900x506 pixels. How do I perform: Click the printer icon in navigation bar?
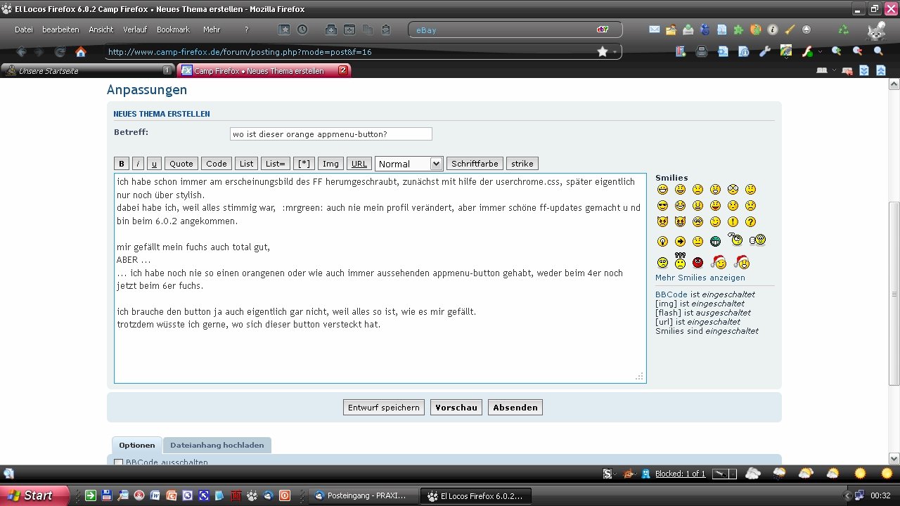point(701,51)
